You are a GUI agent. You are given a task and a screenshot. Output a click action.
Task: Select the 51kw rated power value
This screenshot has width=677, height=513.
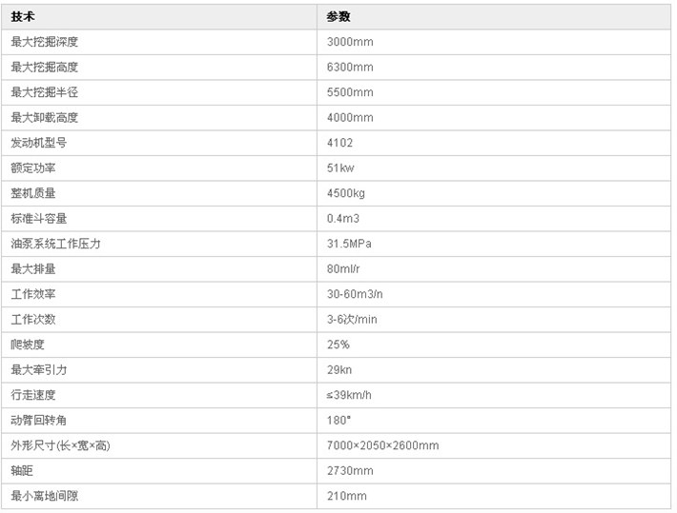click(340, 168)
